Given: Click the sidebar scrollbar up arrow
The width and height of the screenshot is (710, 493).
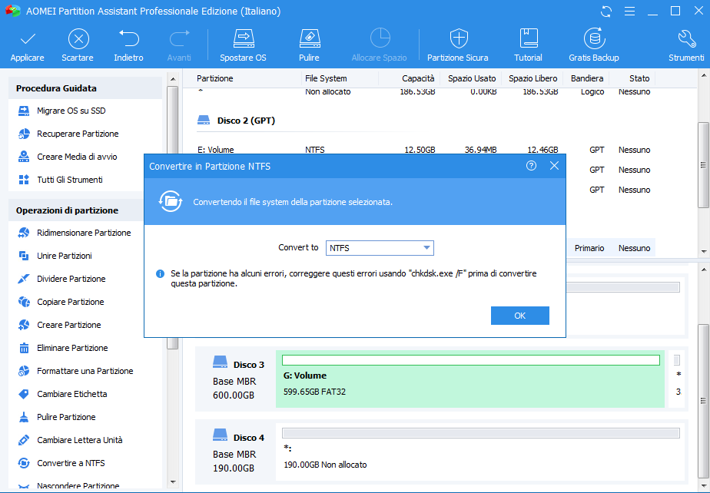Looking at the screenshot, I should [x=173, y=79].
